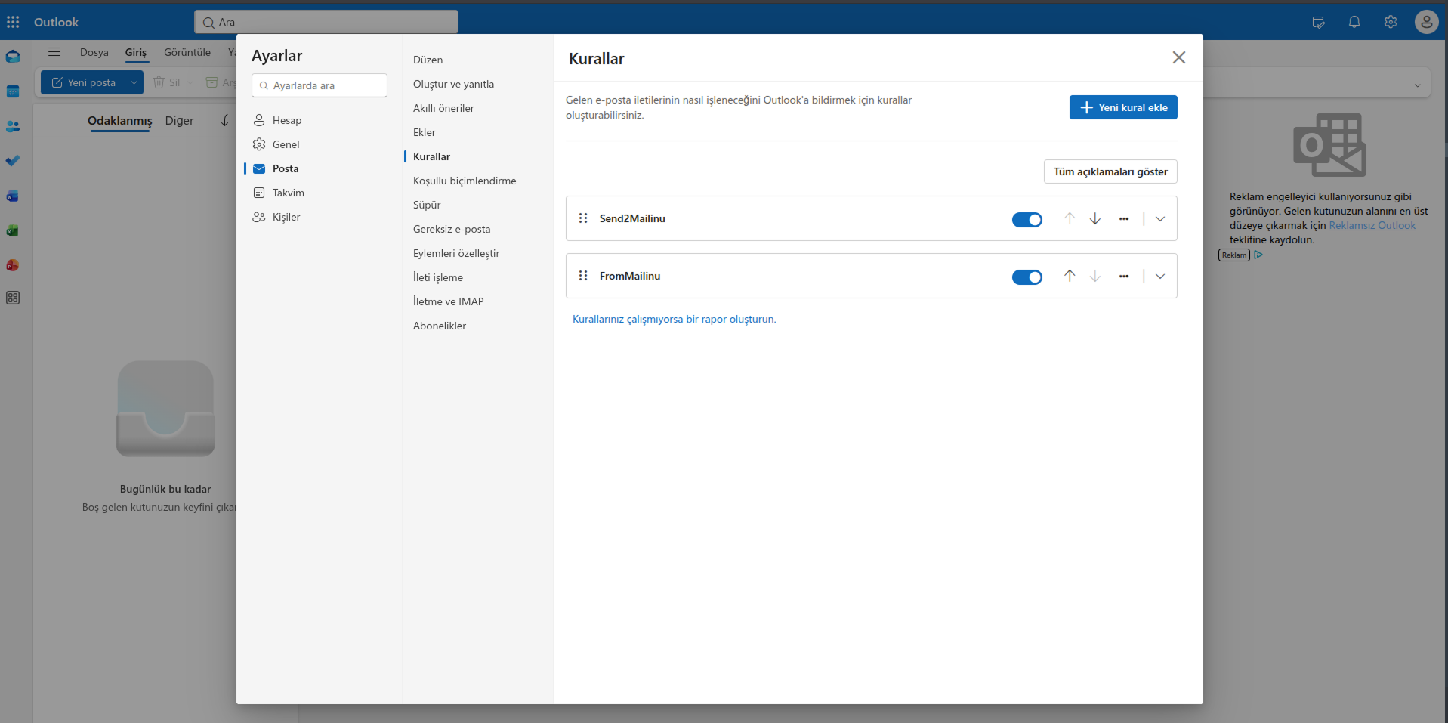Viewport: 1448px width, 723px height.
Task: Select Koşullu biçimlendirme settings item
Action: tap(465, 181)
